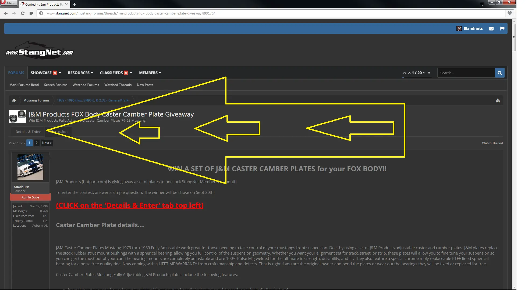Go to page 2 of the thread

click(37, 143)
